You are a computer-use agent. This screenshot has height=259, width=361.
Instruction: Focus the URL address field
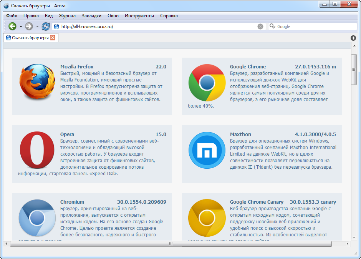(x=159, y=27)
